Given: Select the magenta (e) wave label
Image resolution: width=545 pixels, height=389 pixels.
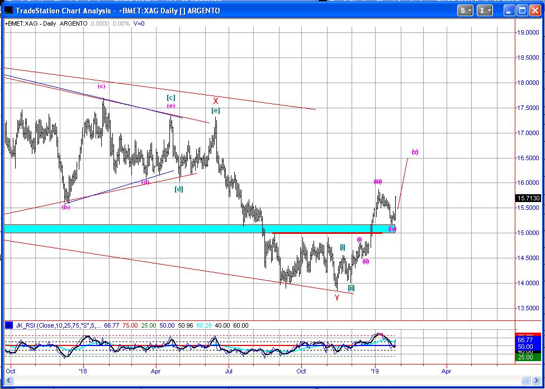Looking at the screenshot, I should click(170, 105).
